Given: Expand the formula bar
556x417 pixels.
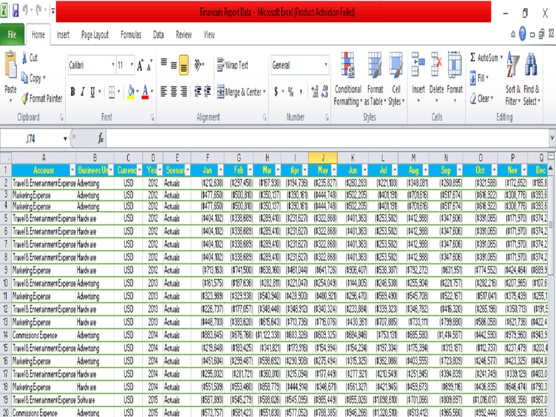Looking at the screenshot, I should click(x=552, y=137).
